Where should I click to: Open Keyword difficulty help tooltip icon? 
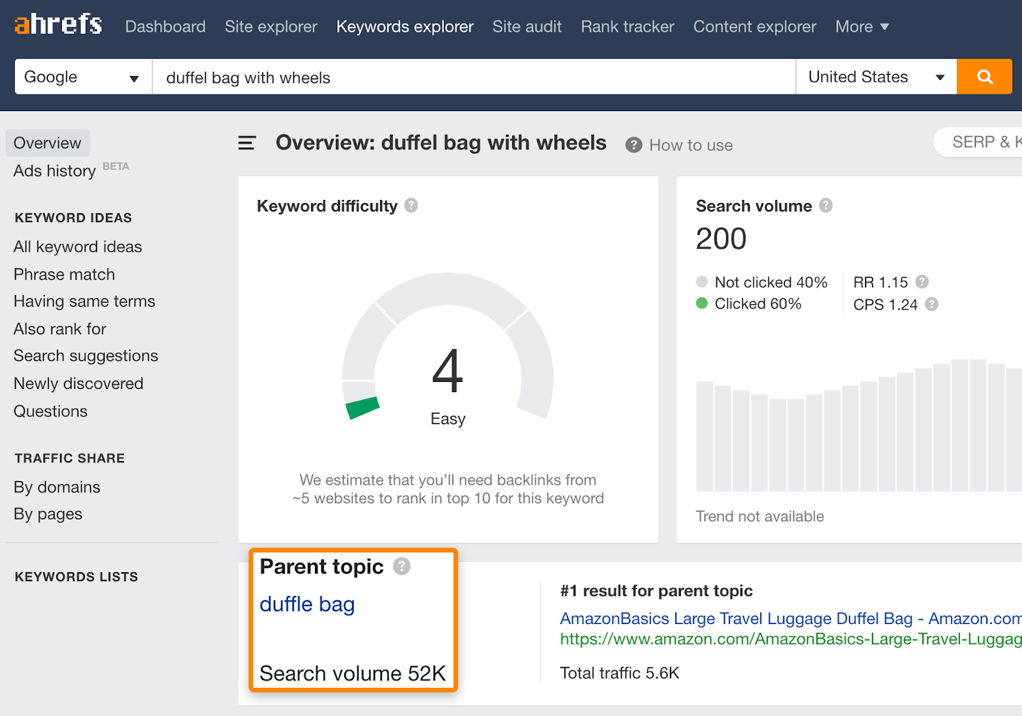(x=411, y=206)
